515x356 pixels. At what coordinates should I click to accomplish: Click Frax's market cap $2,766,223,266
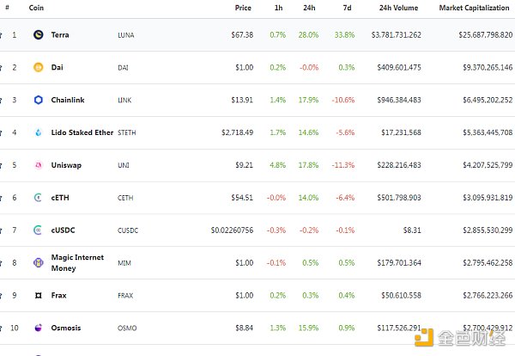pos(488,295)
